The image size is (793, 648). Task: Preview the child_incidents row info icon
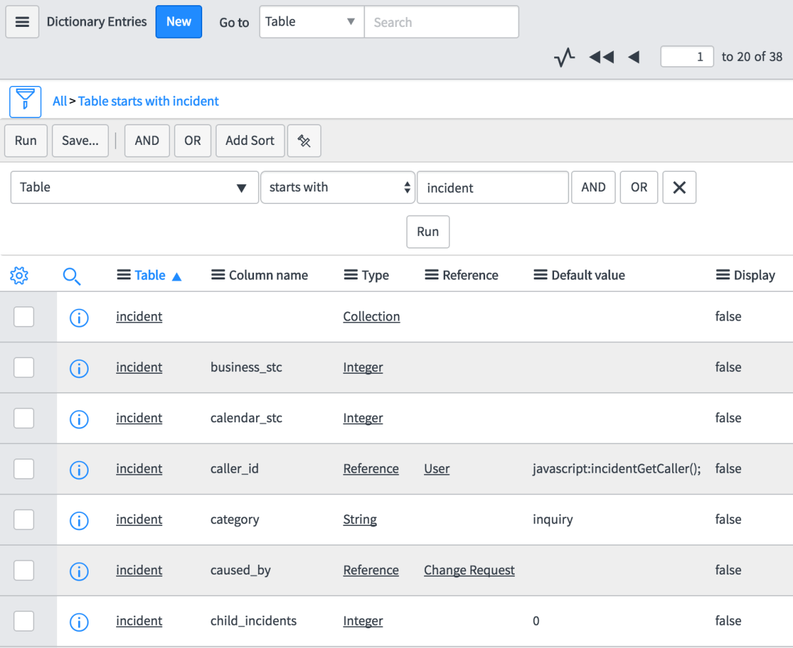click(x=79, y=622)
